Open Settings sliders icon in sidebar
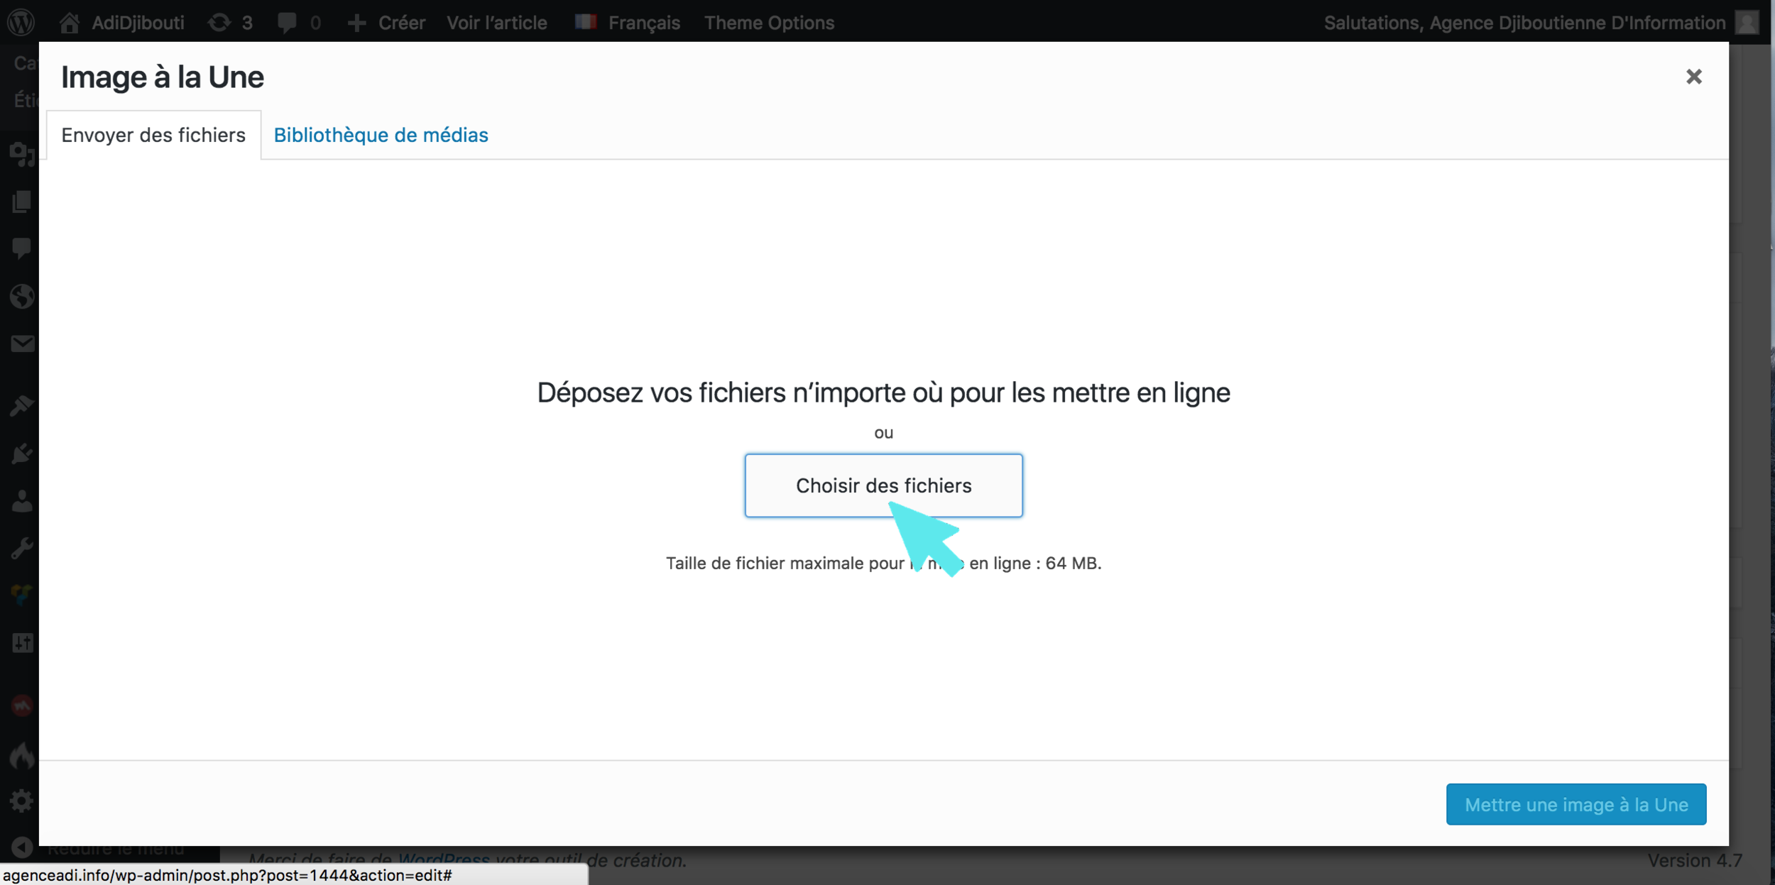 point(21,643)
